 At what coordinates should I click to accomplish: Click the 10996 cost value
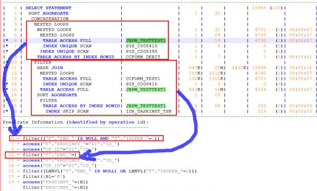coord(259,68)
